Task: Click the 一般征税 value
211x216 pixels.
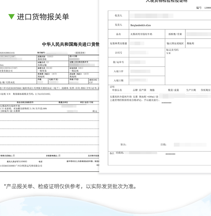Action: pos(74,71)
